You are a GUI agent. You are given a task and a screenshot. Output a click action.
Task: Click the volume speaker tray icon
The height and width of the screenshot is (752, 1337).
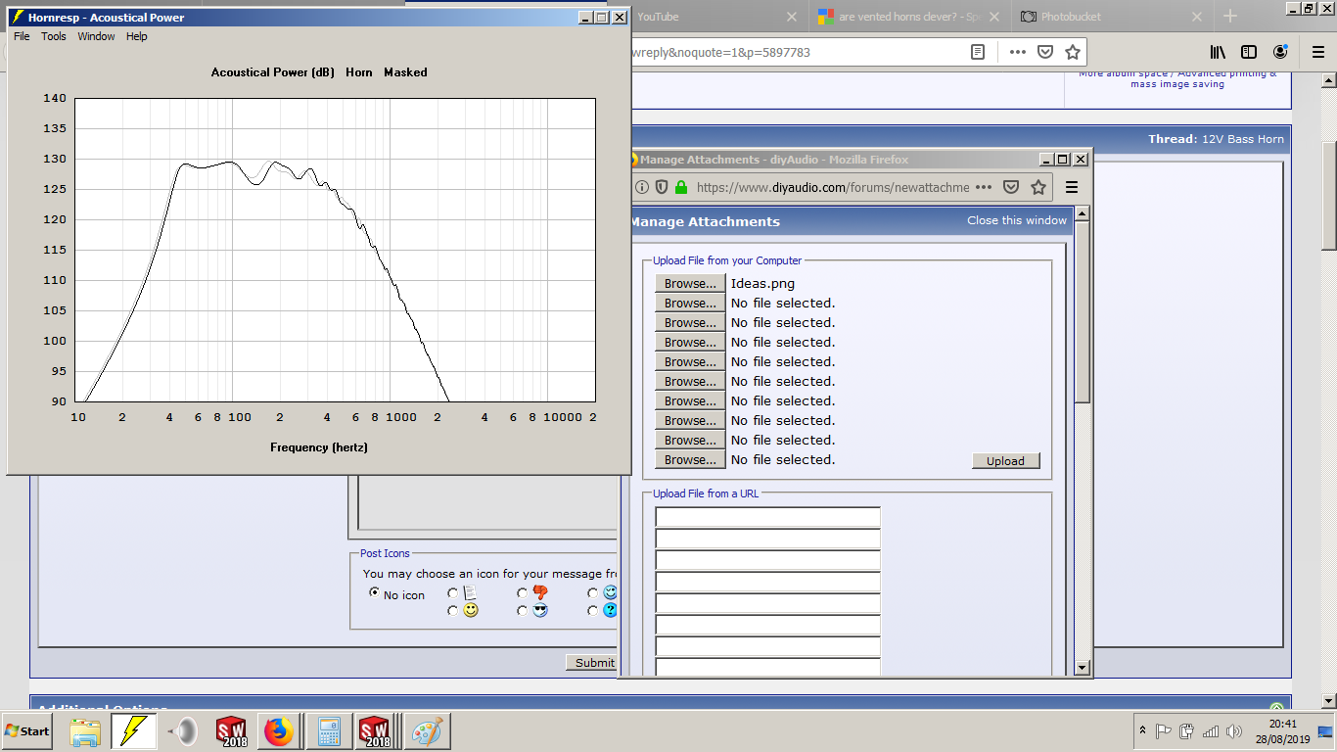(x=1234, y=731)
